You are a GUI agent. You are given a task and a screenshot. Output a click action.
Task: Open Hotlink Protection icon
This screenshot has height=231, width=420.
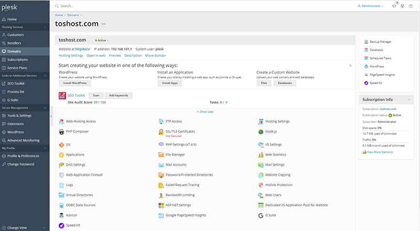point(260,185)
